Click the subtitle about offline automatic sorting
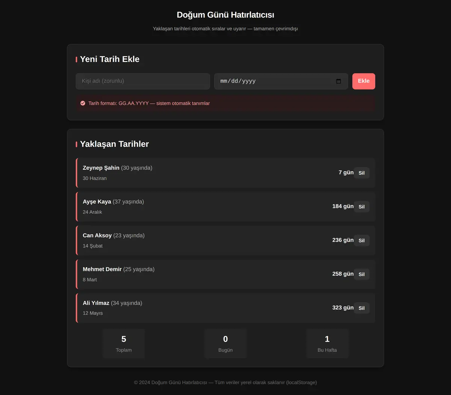451x395 pixels. pos(225,29)
